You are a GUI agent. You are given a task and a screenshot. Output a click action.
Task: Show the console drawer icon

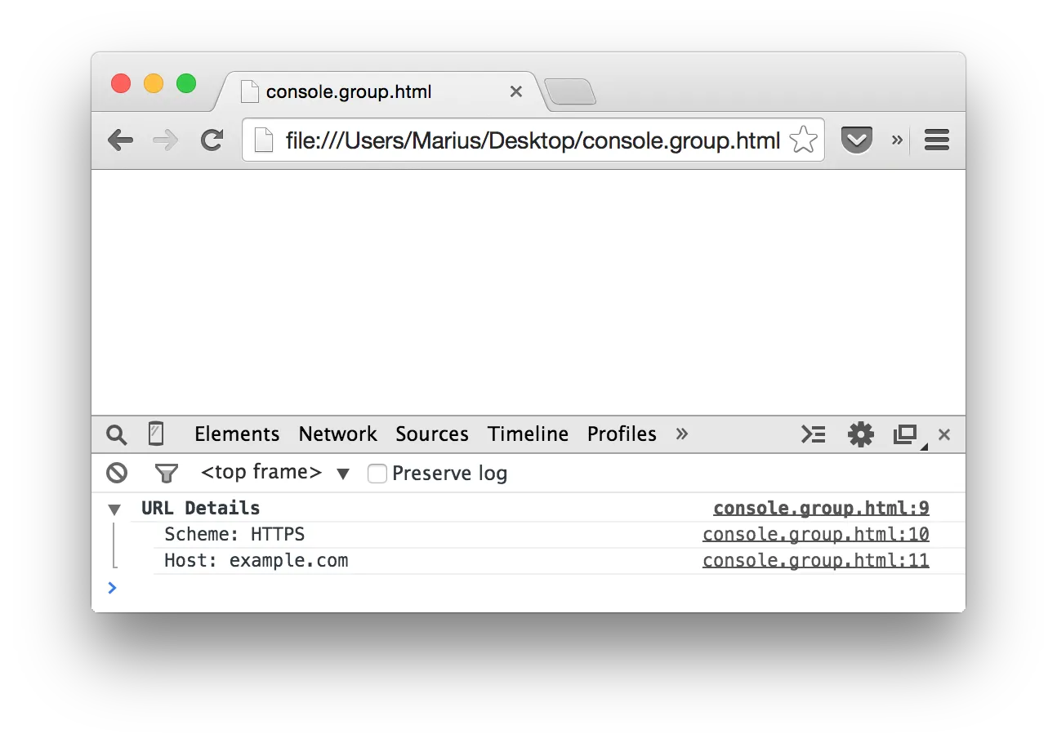click(x=814, y=434)
